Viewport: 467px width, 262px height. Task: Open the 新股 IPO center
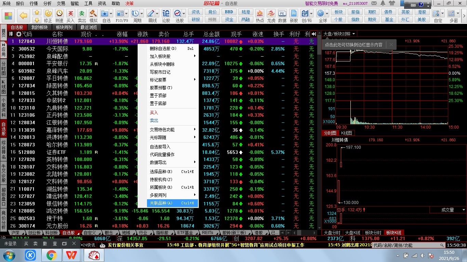click(293, 14)
